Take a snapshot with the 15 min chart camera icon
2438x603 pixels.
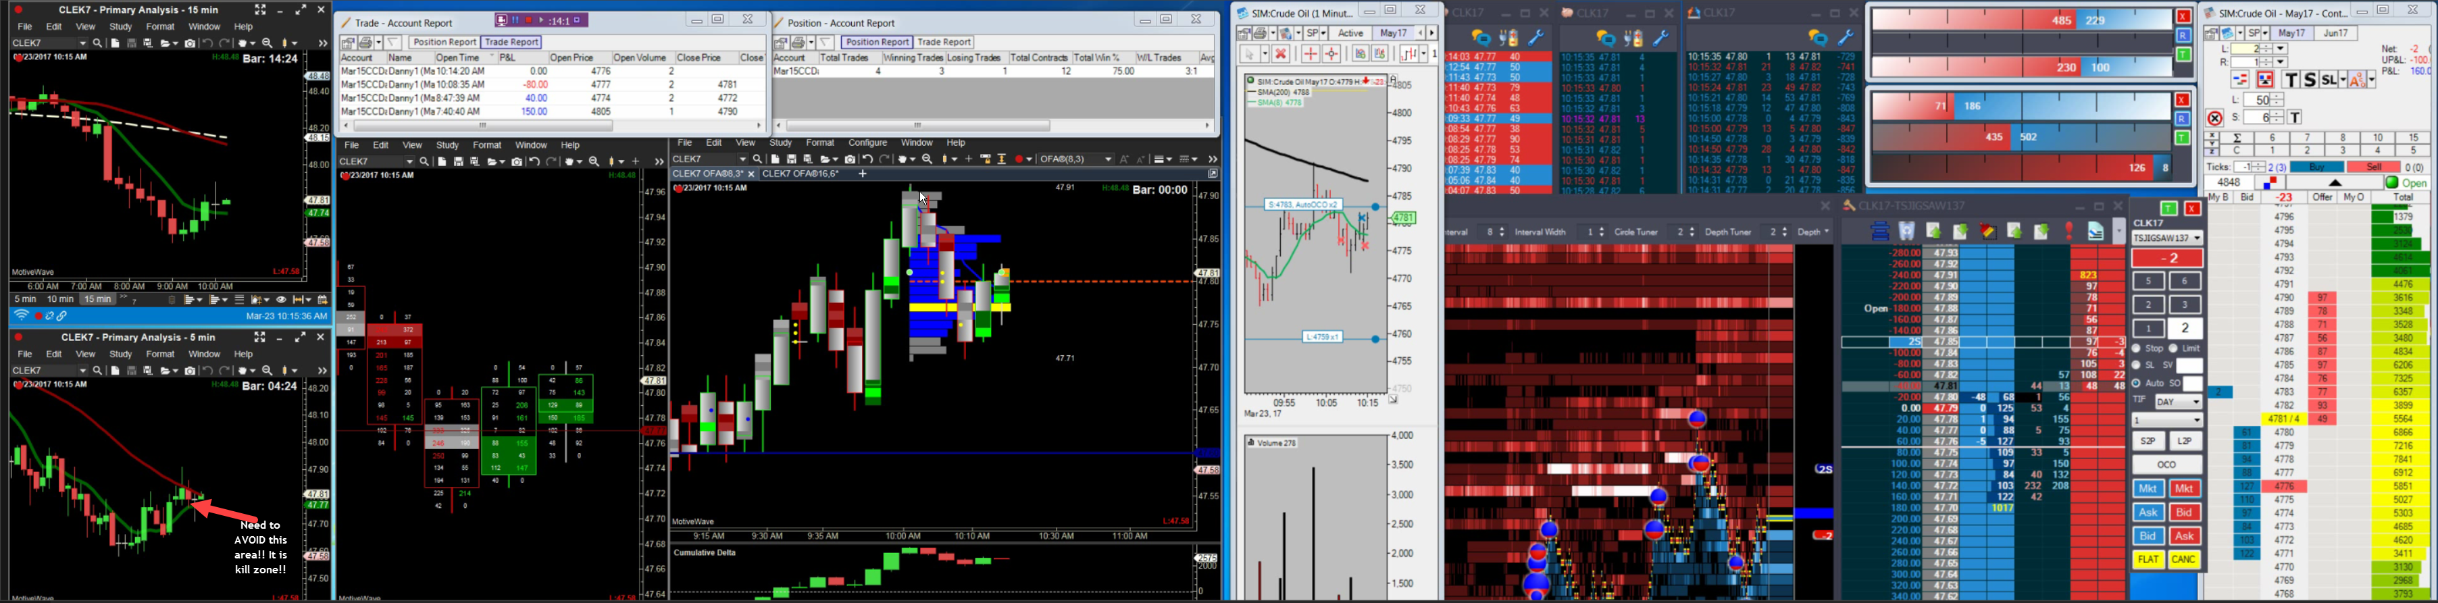[191, 43]
